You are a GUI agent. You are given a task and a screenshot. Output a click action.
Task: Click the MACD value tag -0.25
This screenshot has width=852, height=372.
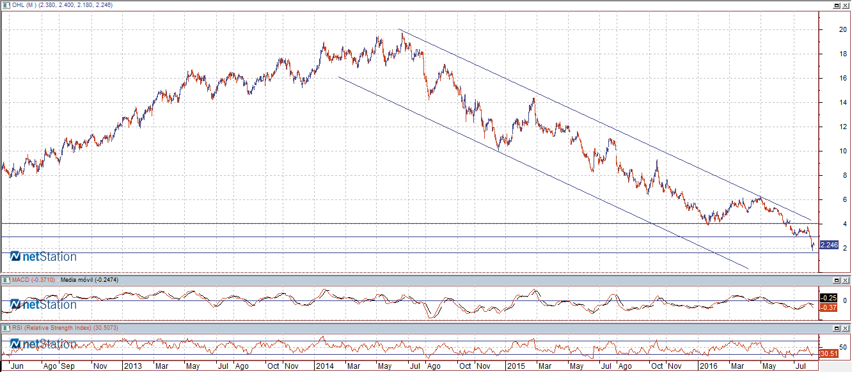click(828, 298)
